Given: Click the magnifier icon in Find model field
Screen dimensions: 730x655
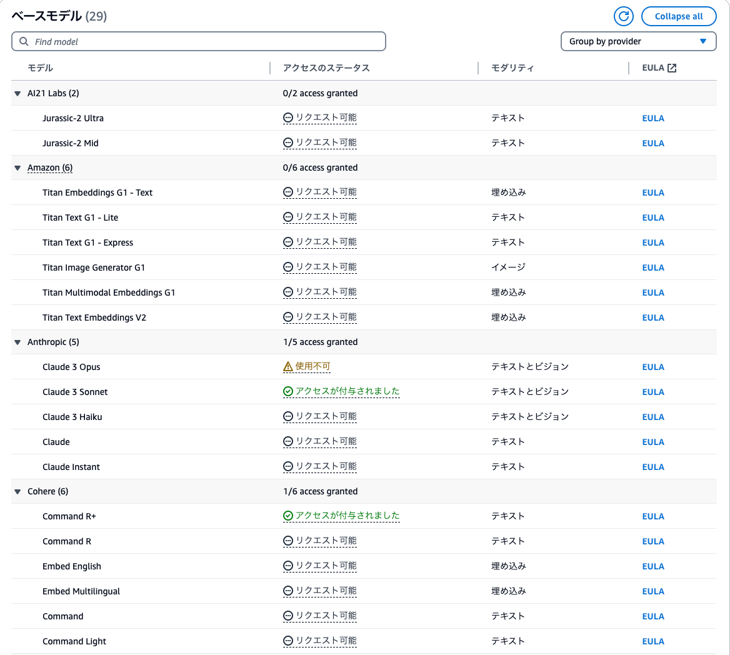Looking at the screenshot, I should tap(24, 41).
